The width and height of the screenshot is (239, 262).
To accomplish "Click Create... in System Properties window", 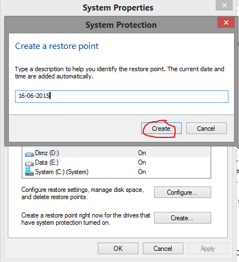I will pos(182,218).
